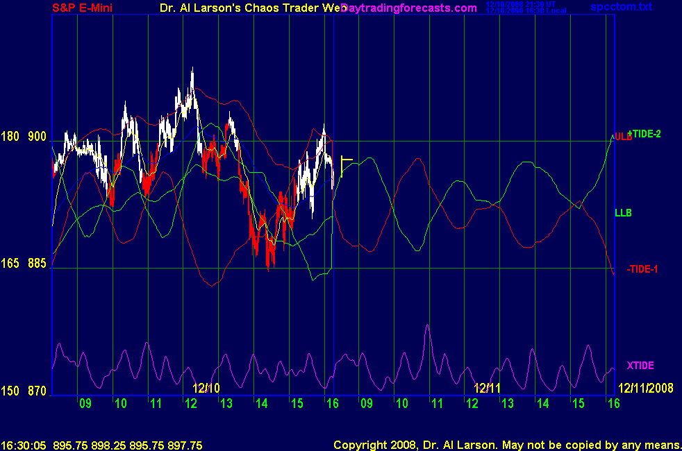The height and width of the screenshot is (451, 682).
Task: Open the Daytradingforecasts.com label
Action: point(409,8)
